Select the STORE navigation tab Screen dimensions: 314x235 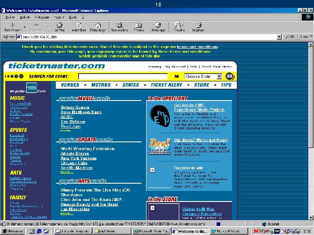coord(201,85)
